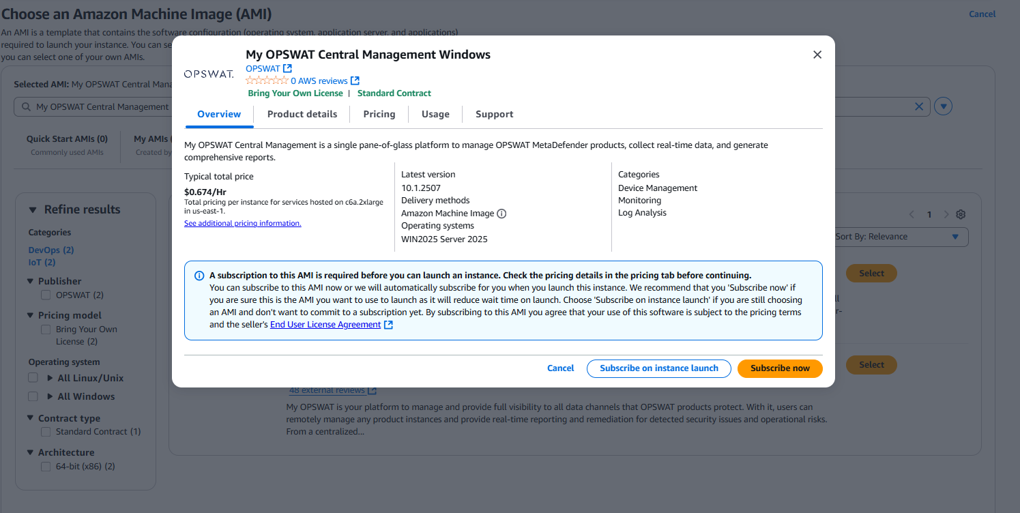Screen dimensions: 1020x513
Task: Click the circular dropdown arrow beside search
Action: [944, 106]
